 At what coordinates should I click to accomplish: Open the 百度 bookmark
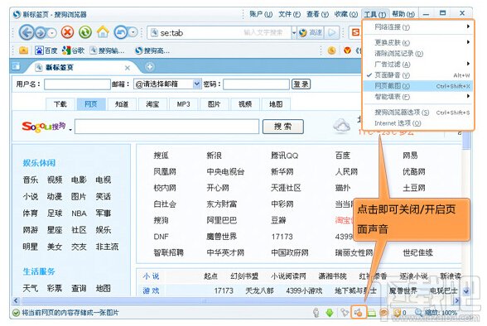click(x=46, y=50)
